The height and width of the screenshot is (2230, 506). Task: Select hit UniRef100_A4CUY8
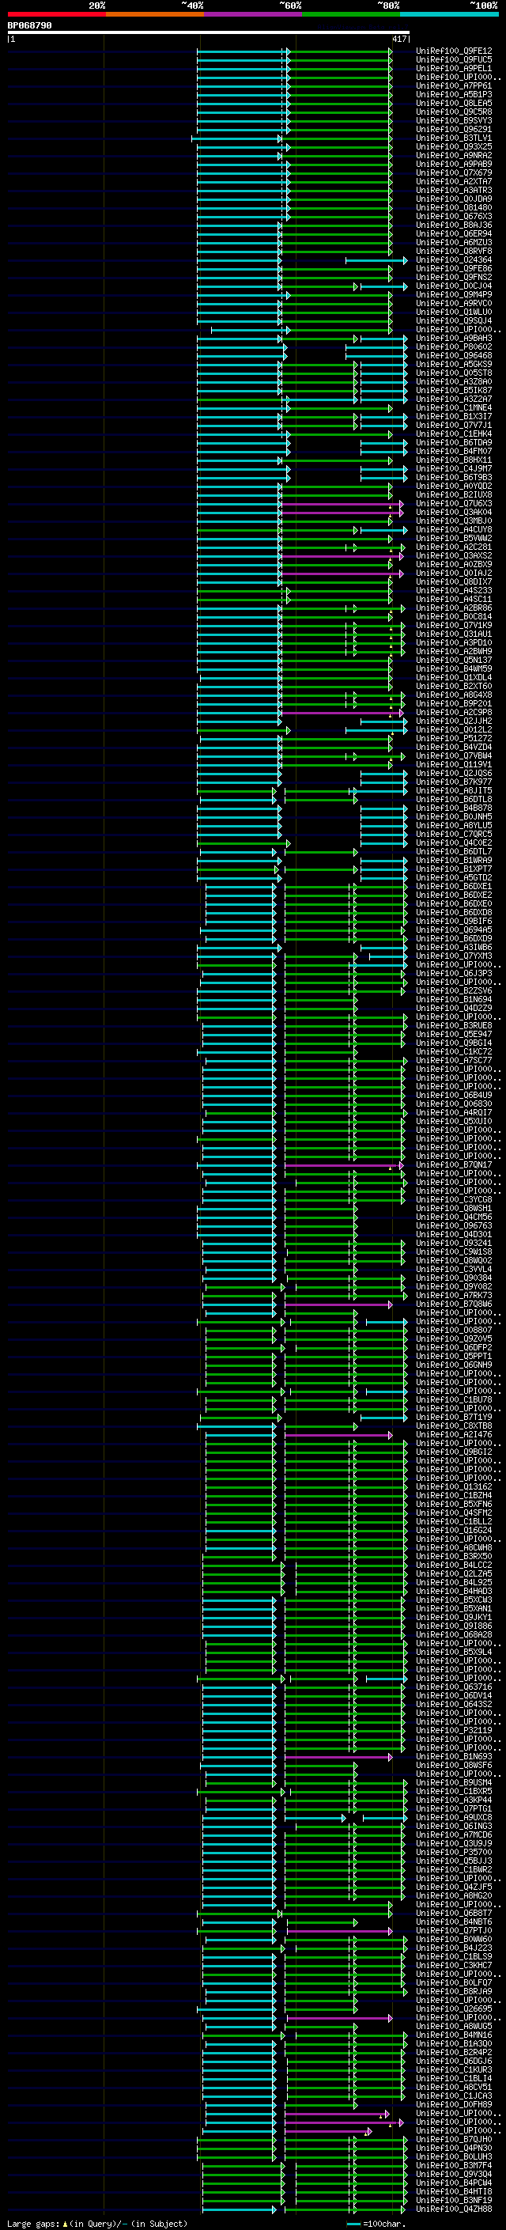[454, 530]
